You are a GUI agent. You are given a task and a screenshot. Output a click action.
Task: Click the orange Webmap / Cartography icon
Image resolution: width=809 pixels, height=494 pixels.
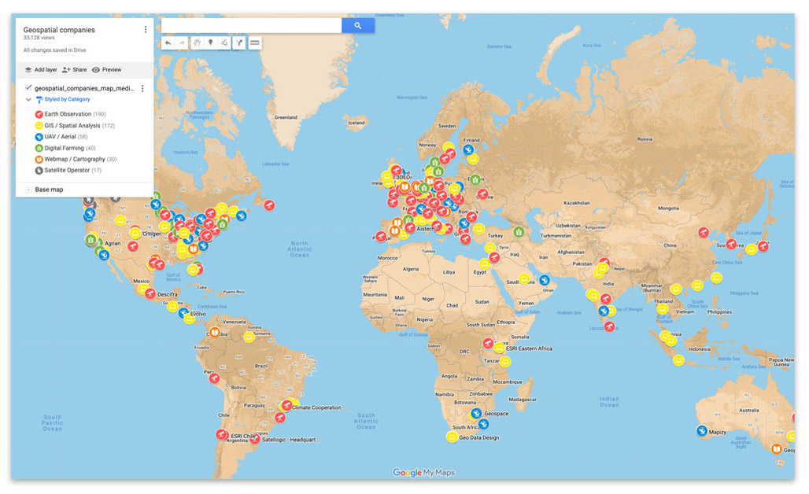click(39, 160)
